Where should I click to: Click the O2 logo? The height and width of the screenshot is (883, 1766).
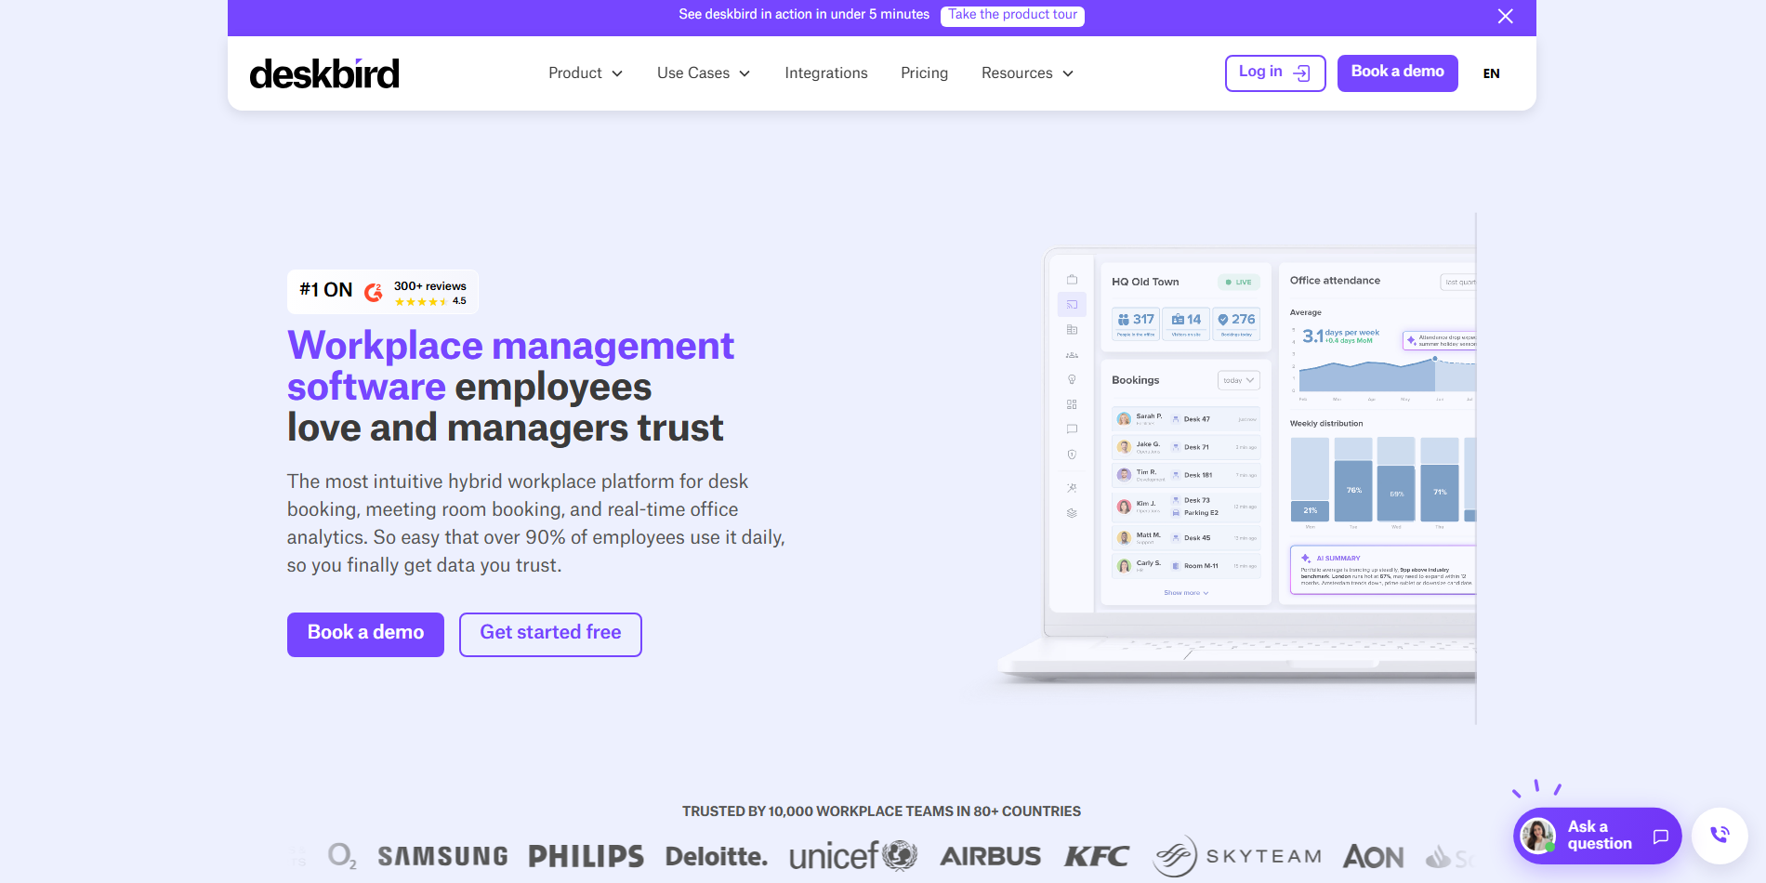341,856
